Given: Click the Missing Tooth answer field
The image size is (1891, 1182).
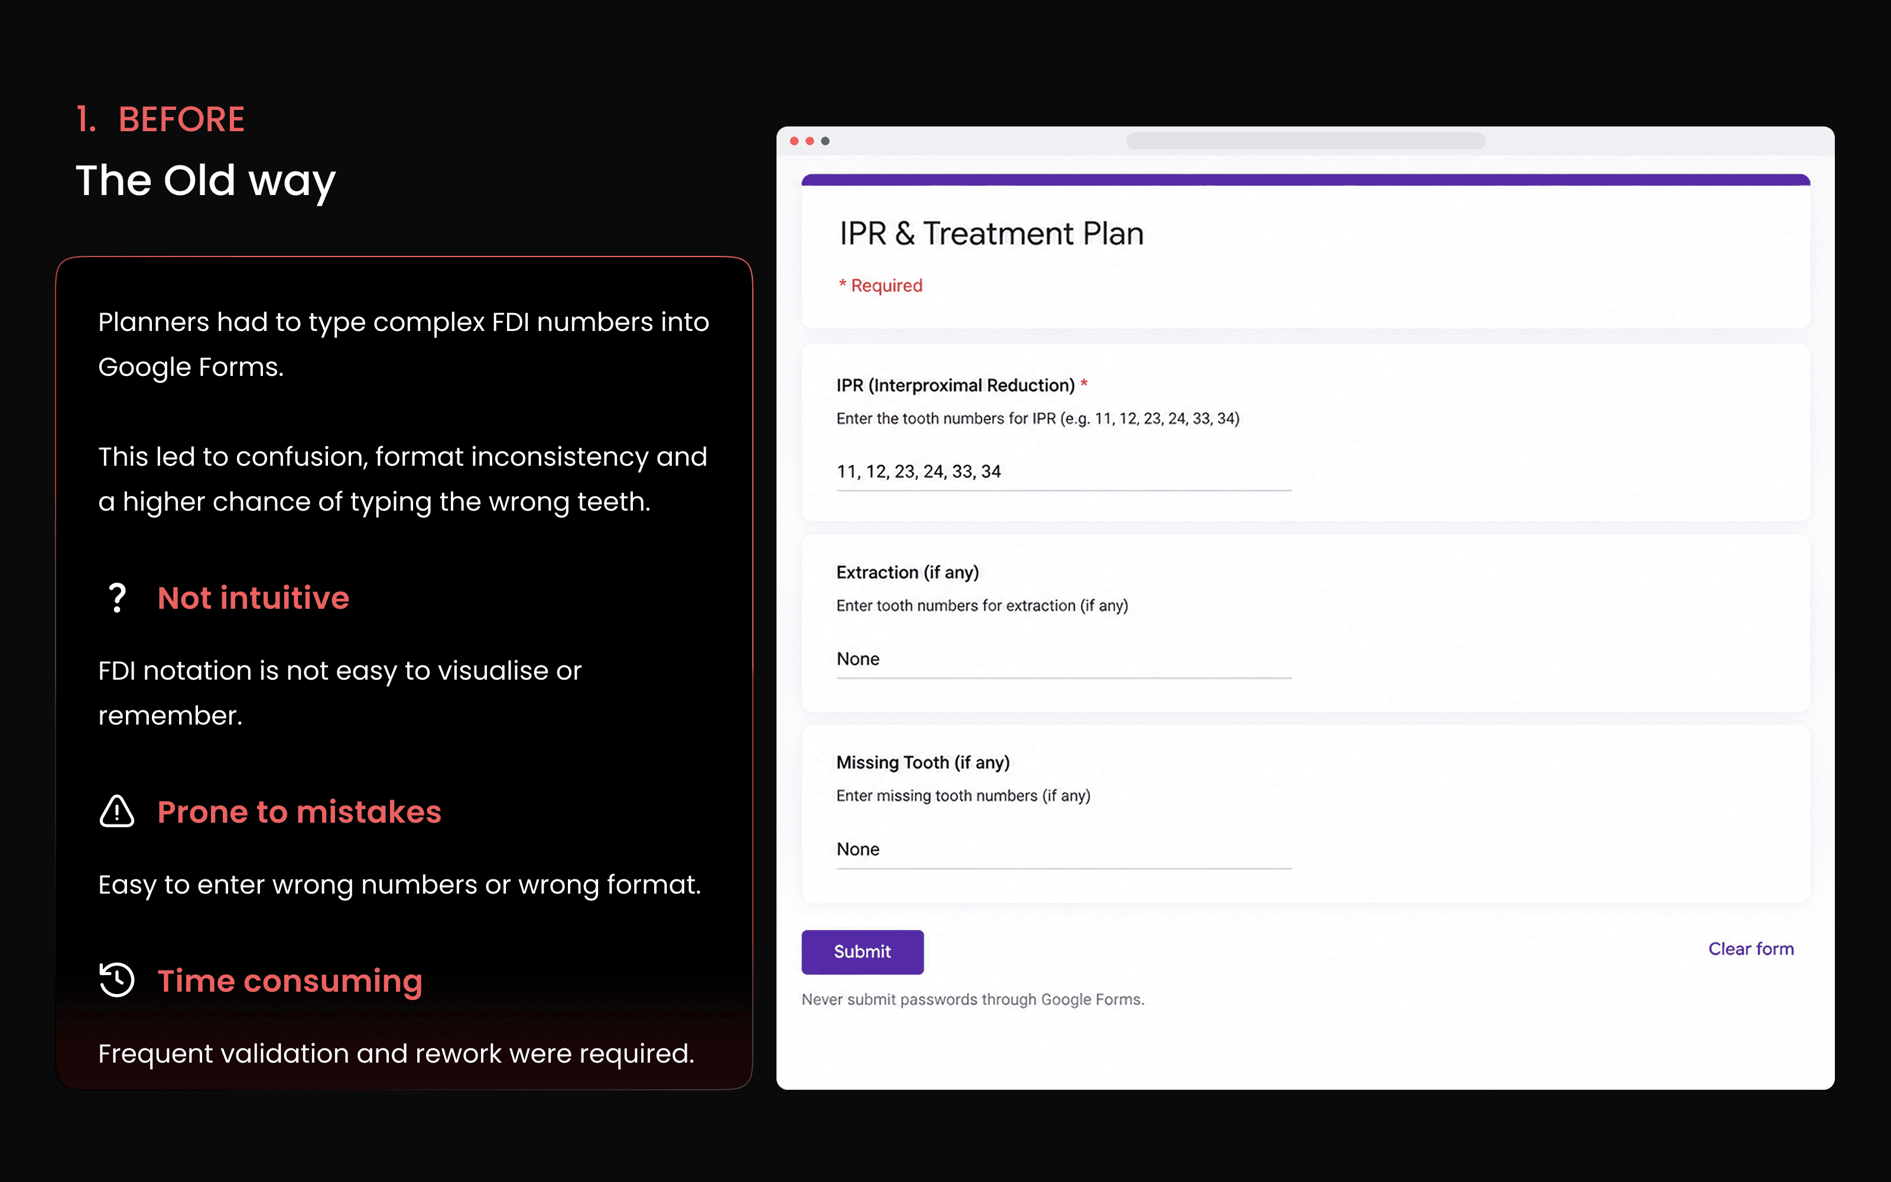Looking at the screenshot, I should (x=1064, y=850).
